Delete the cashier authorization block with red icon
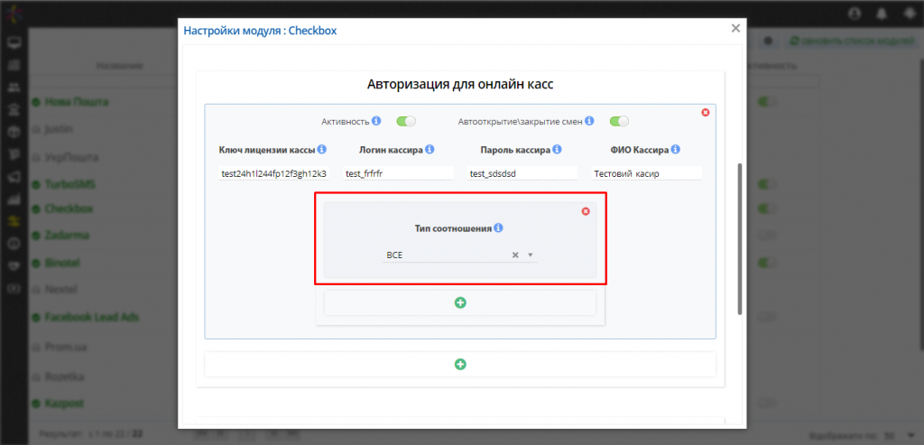The height and width of the screenshot is (445, 924). coord(706,113)
